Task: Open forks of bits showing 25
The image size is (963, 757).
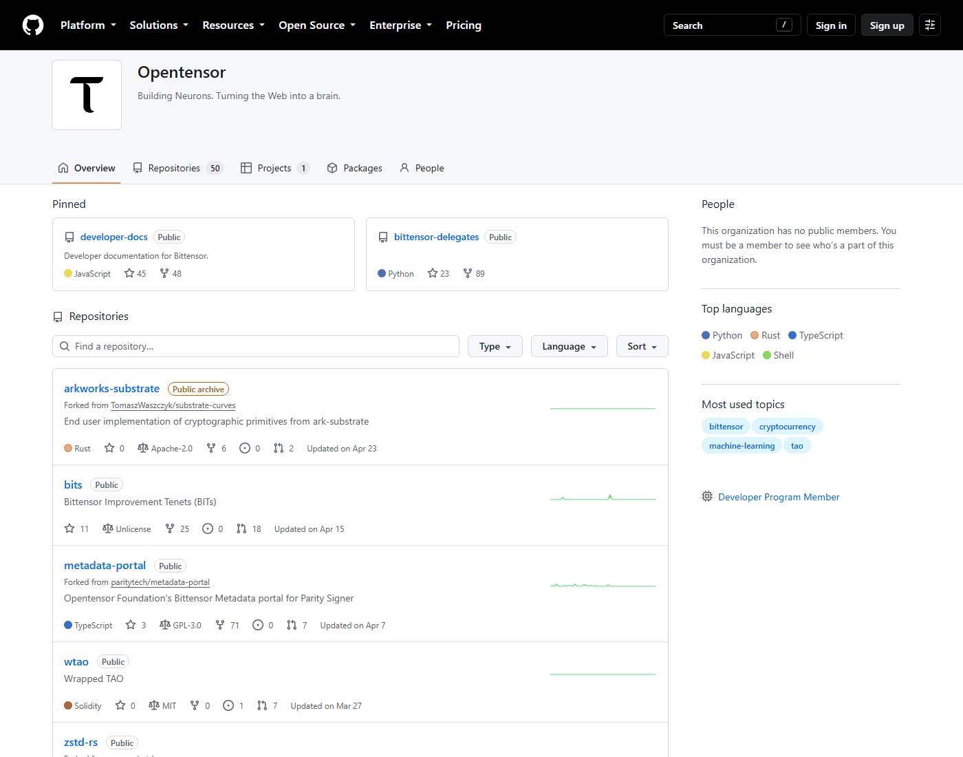Action: click(x=177, y=529)
